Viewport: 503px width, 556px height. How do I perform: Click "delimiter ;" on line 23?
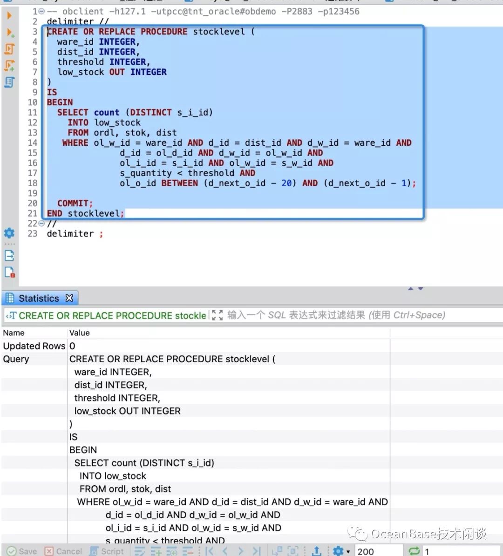[75, 234]
